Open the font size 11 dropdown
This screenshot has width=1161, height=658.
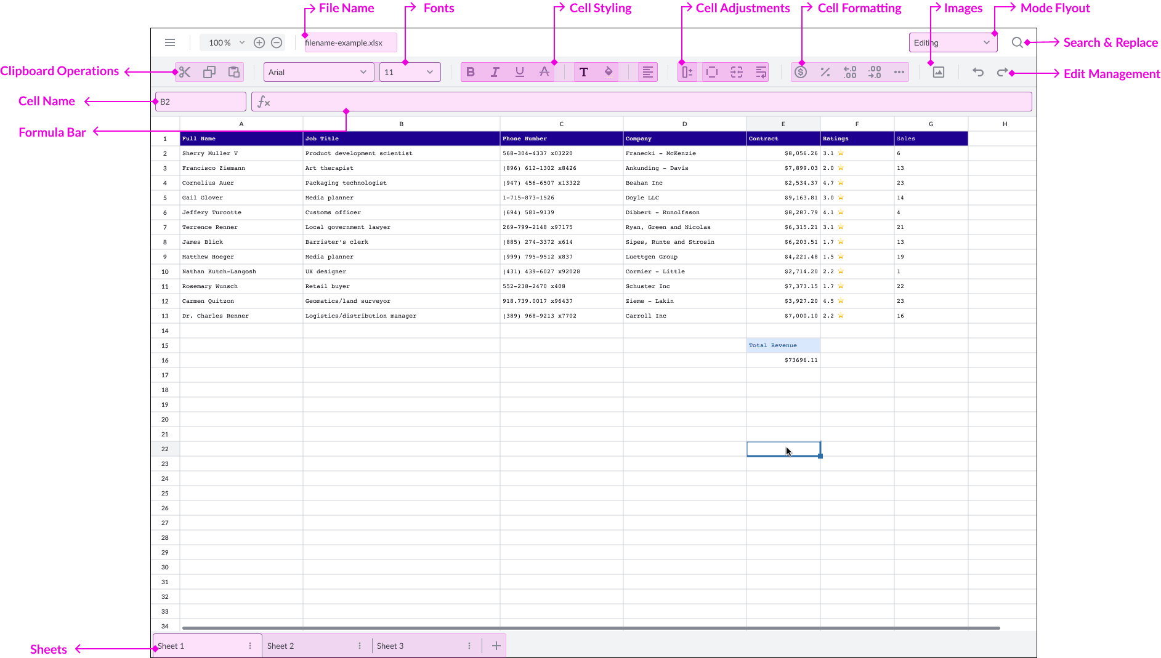pos(410,72)
